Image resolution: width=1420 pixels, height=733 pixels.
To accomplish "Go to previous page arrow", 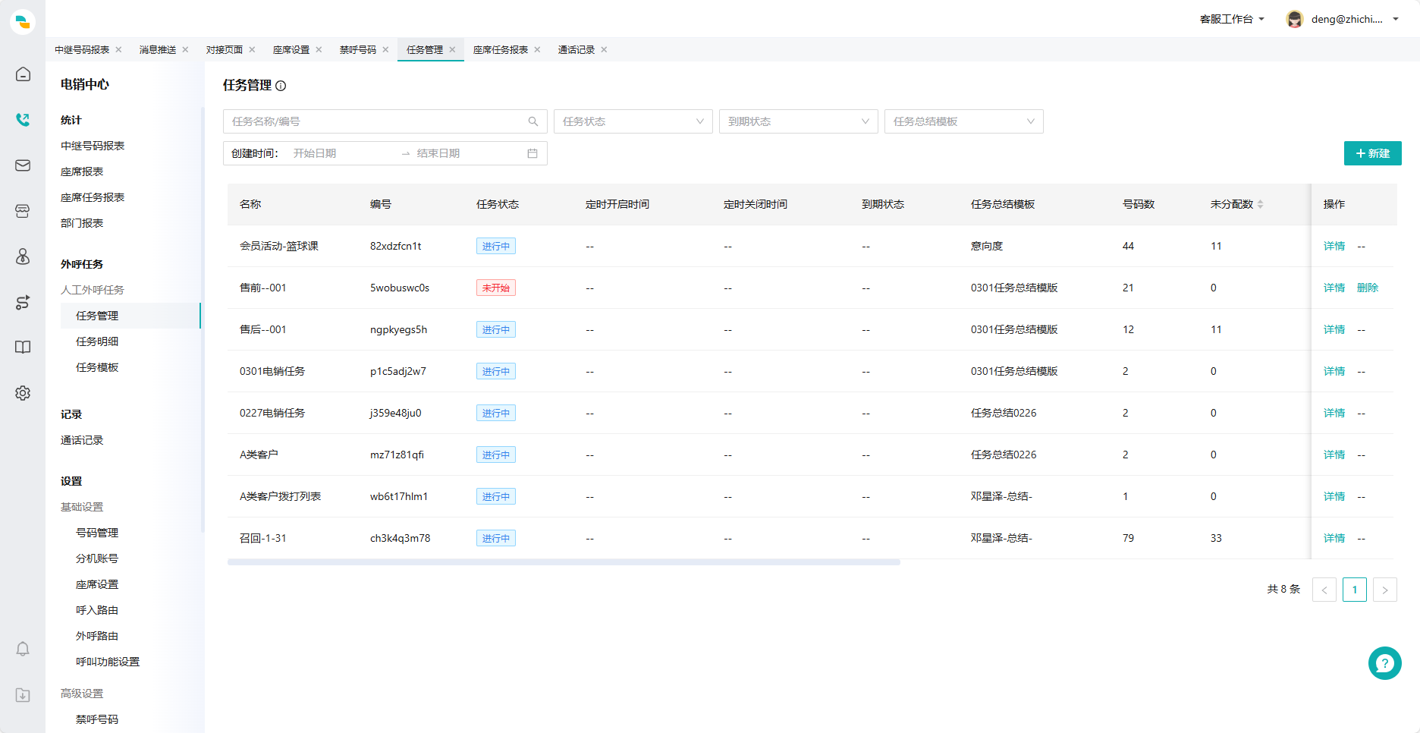I will click(1324, 590).
